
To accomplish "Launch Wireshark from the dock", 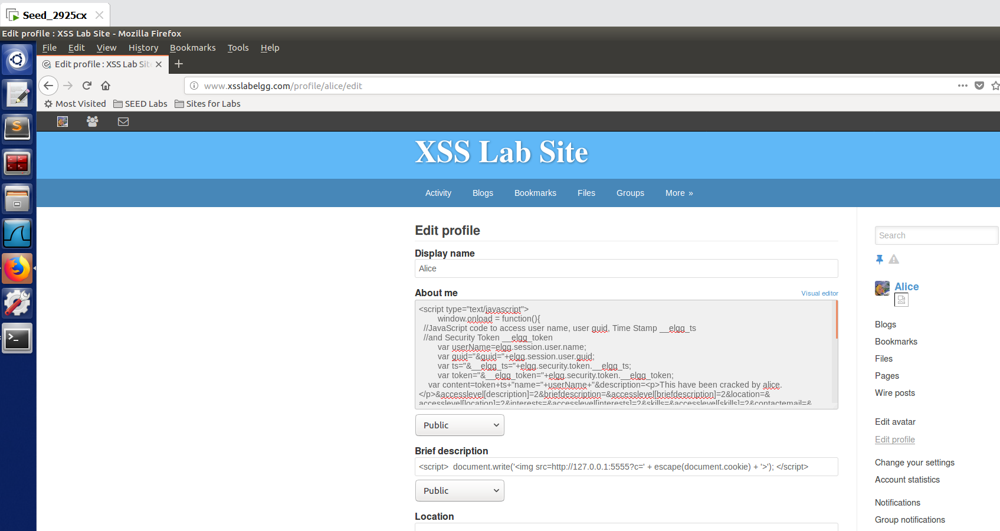I will (17, 234).
